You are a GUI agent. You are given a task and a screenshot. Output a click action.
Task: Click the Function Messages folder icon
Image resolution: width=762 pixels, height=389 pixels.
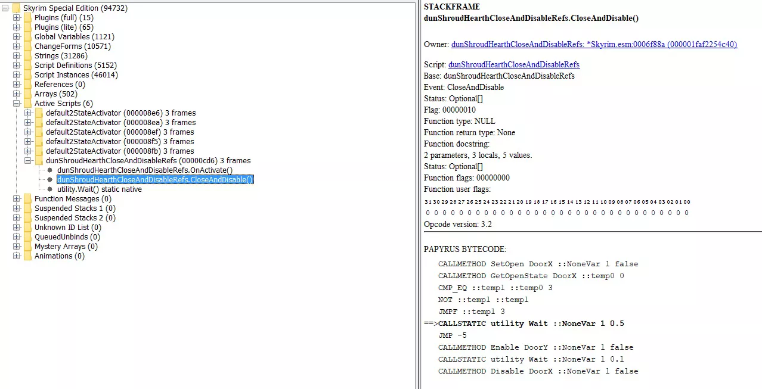[27, 199]
